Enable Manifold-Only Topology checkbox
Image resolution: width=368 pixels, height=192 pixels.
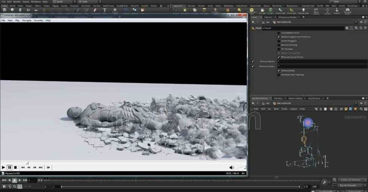[279, 75]
